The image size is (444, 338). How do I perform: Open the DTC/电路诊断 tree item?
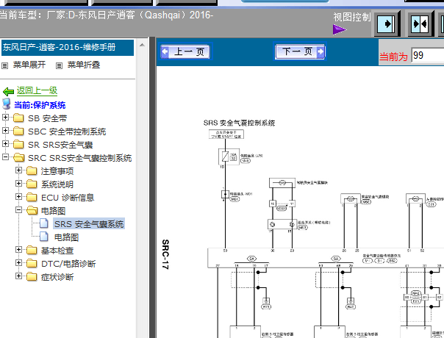[x=68, y=264]
